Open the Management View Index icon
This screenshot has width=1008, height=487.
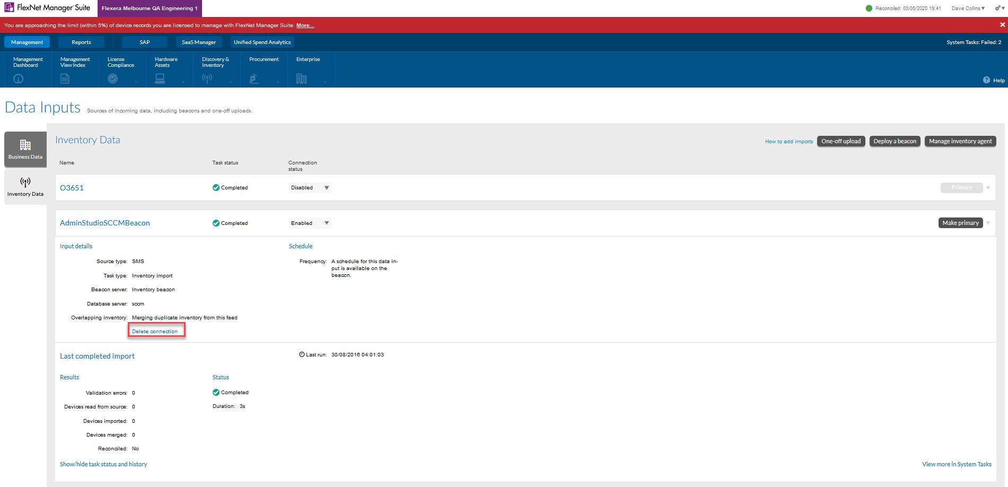pyautogui.click(x=65, y=79)
